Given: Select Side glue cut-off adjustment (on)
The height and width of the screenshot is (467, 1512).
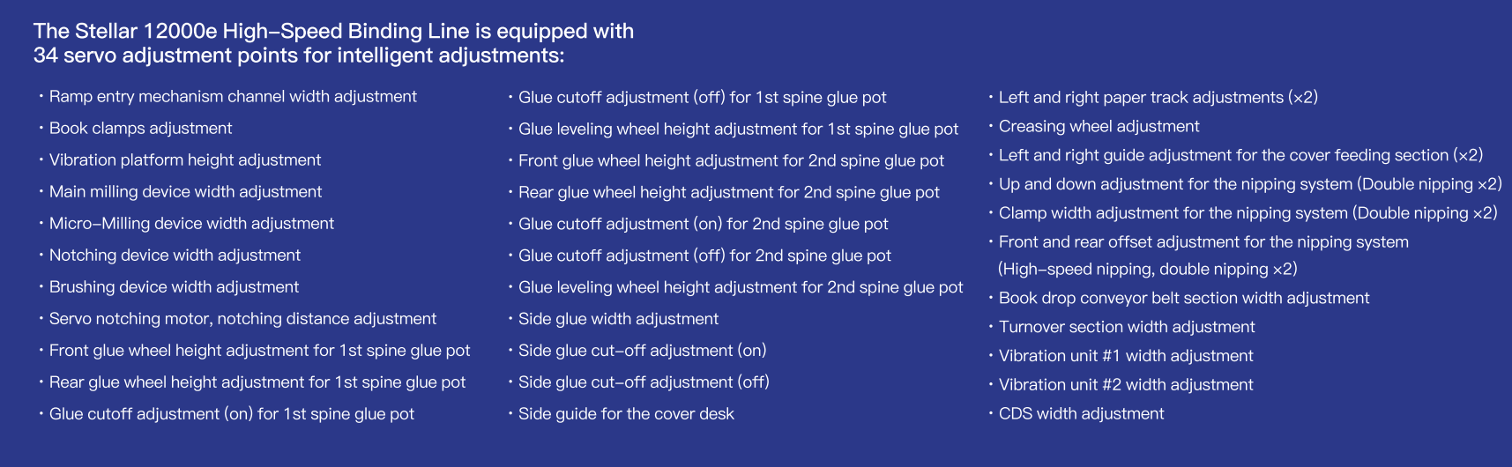Looking at the screenshot, I should point(642,351).
